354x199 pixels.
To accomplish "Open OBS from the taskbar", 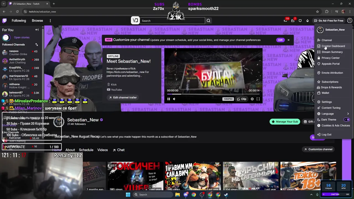I will (x=202, y=195).
